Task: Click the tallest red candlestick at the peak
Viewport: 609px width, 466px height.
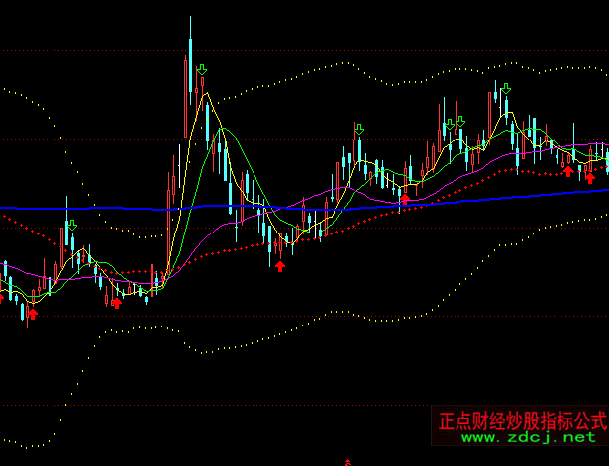Action: (x=186, y=97)
